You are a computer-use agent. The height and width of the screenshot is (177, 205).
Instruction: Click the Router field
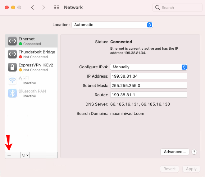point(149,95)
